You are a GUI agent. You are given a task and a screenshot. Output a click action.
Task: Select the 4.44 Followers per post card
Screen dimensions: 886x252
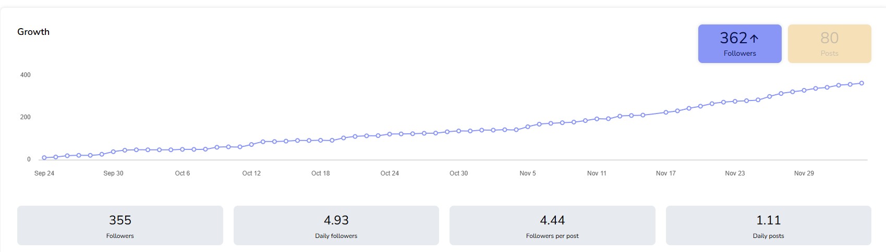click(x=552, y=225)
